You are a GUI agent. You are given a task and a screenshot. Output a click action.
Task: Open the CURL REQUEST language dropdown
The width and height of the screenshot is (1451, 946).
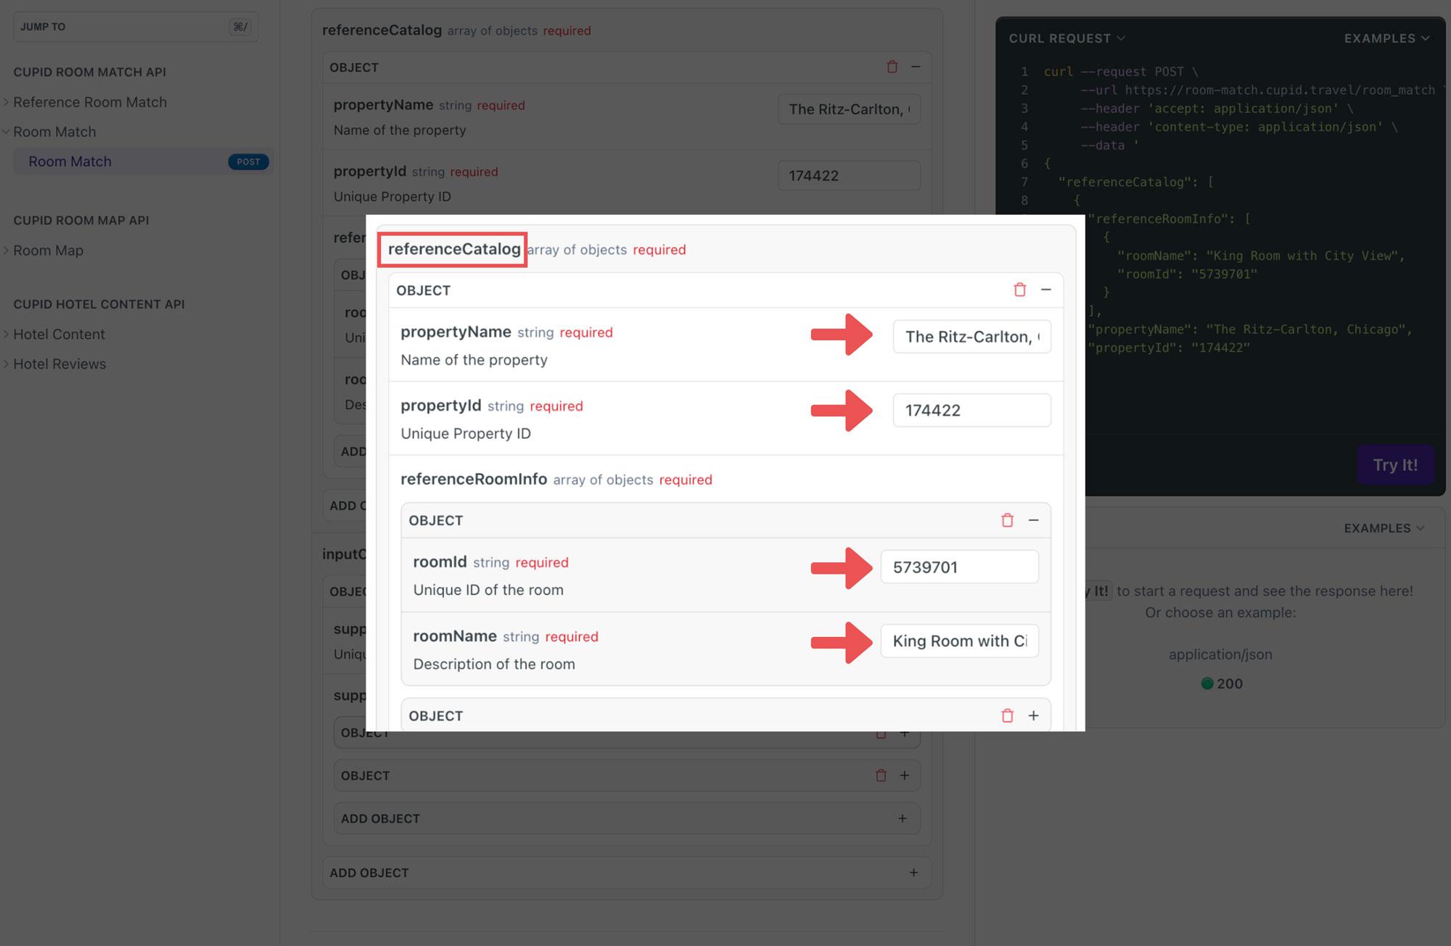click(1066, 38)
